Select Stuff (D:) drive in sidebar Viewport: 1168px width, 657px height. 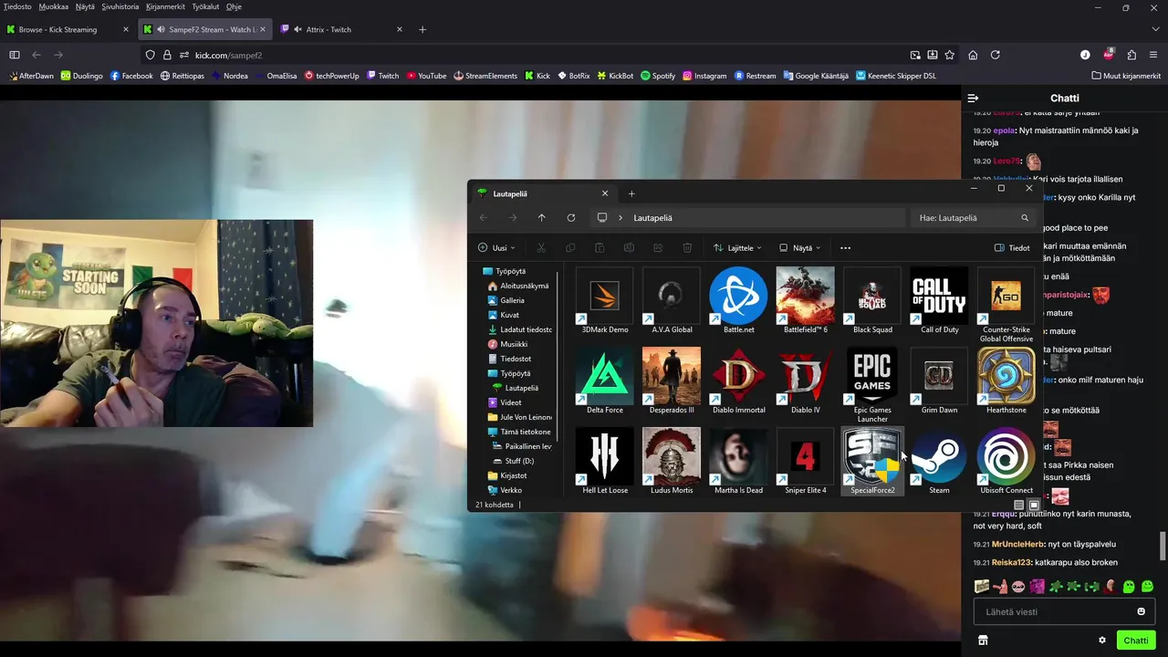[518, 461]
